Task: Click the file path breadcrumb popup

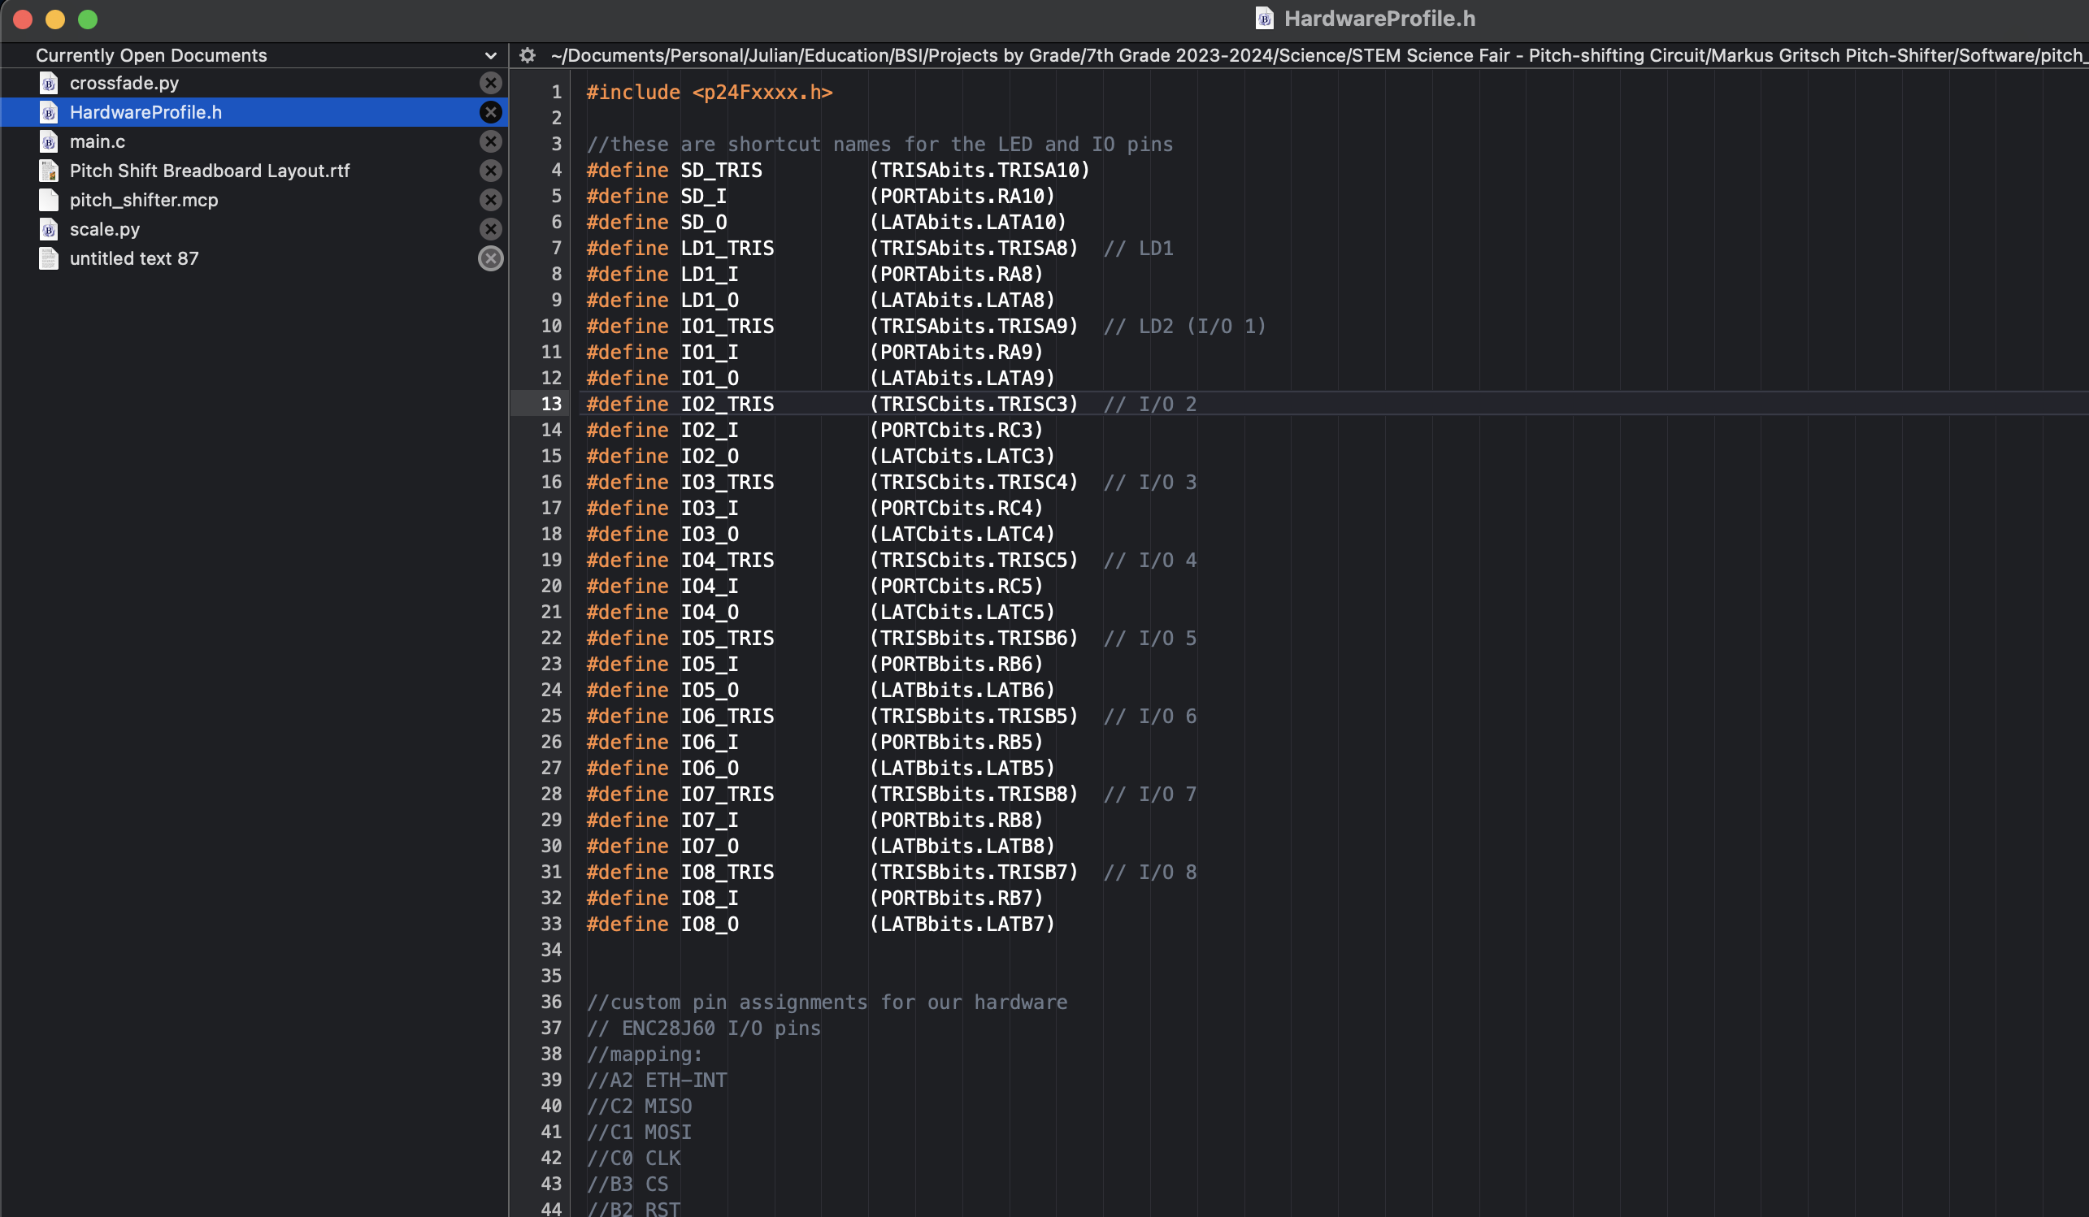Action: 1244,55
